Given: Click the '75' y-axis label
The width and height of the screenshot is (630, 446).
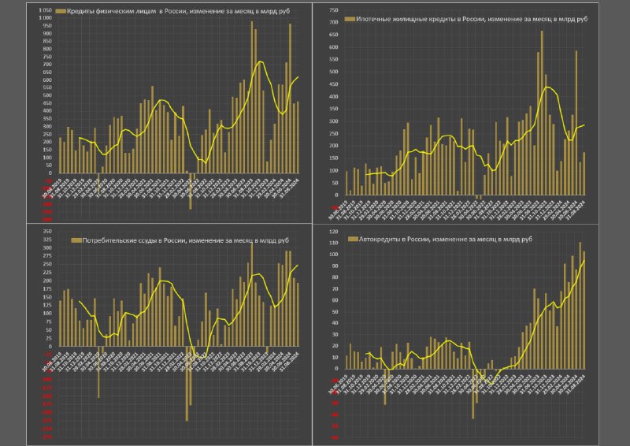Looking at the screenshot, I should pos(49,321).
